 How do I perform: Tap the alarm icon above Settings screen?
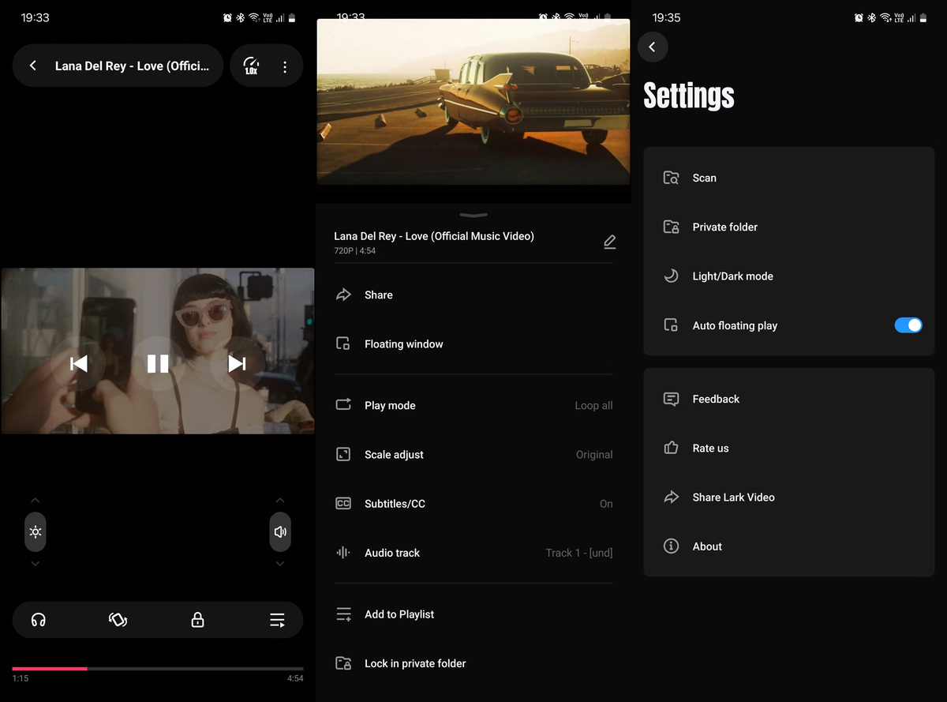click(x=859, y=17)
